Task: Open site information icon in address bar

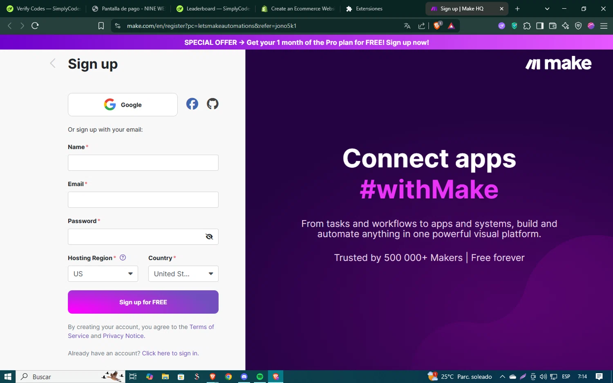Action: click(118, 26)
